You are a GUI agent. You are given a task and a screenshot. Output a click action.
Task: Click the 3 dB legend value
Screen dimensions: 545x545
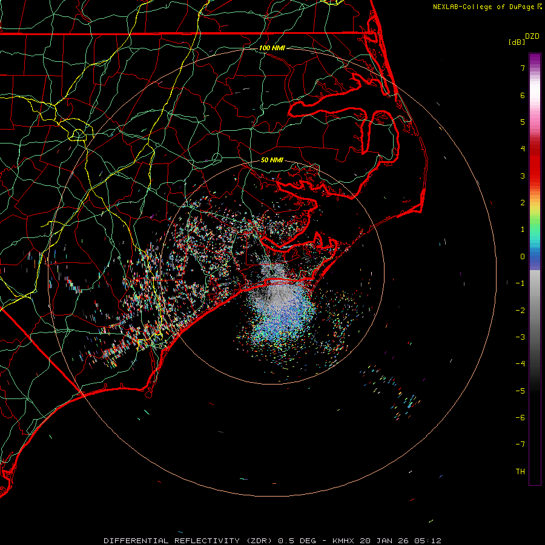coord(523,176)
